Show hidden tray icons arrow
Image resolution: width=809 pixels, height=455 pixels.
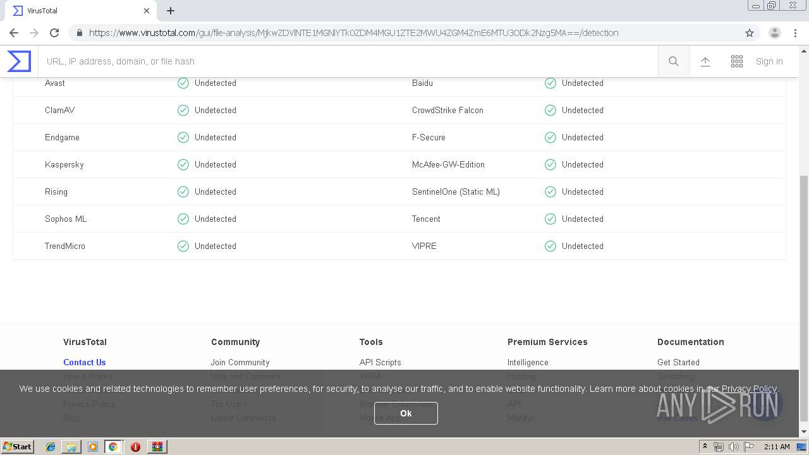click(705, 447)
